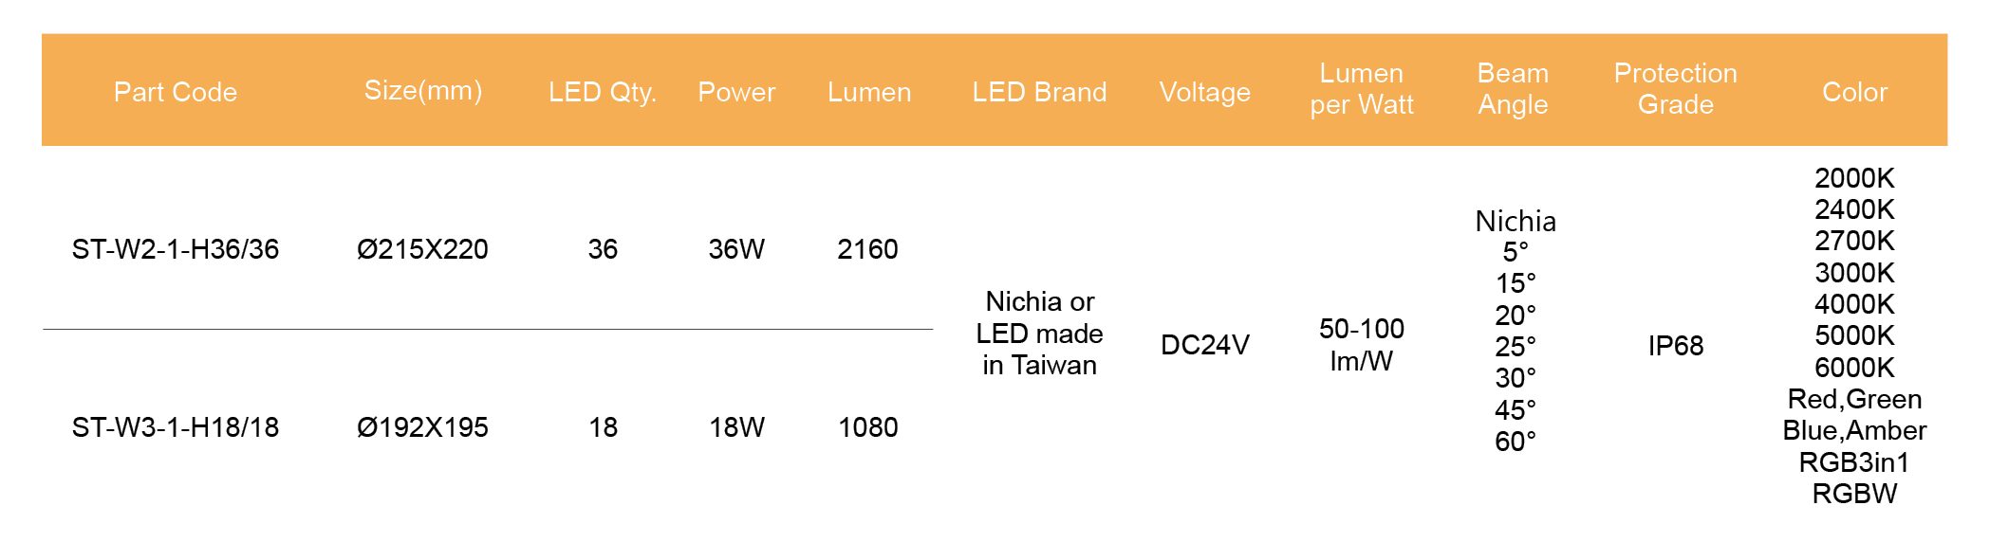Screen dimensions: 1990x542
Task: Click the Protection Grade header
Action: [x=1675, y=89]
